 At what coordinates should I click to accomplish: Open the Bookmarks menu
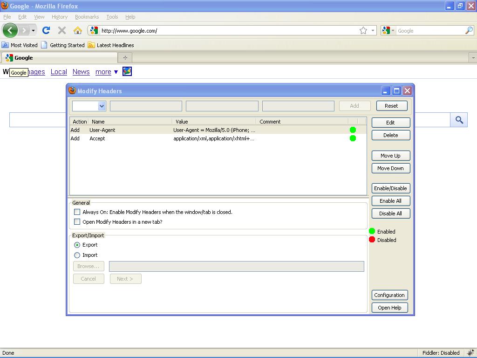click(x=87, y=17)
